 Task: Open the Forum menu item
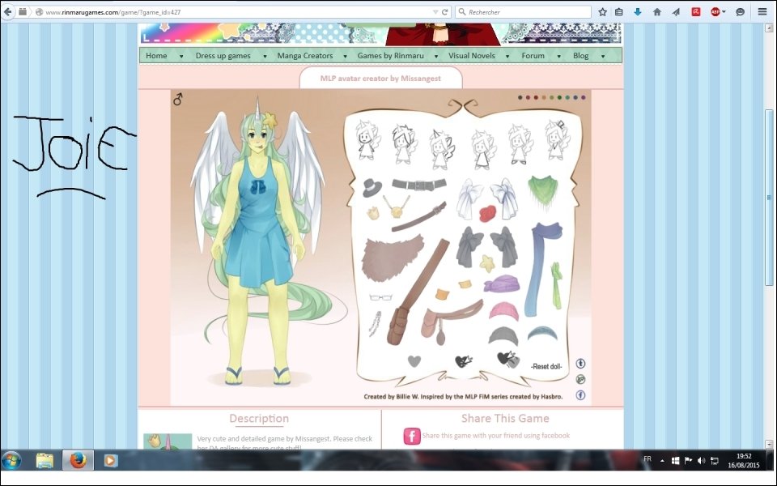[533, 56]
